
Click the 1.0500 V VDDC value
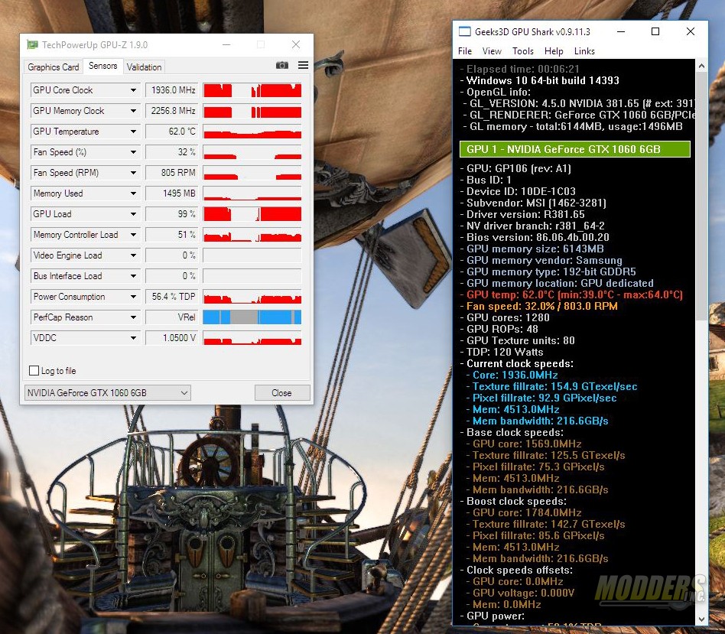pyautogui.click(x=171, y=338)
